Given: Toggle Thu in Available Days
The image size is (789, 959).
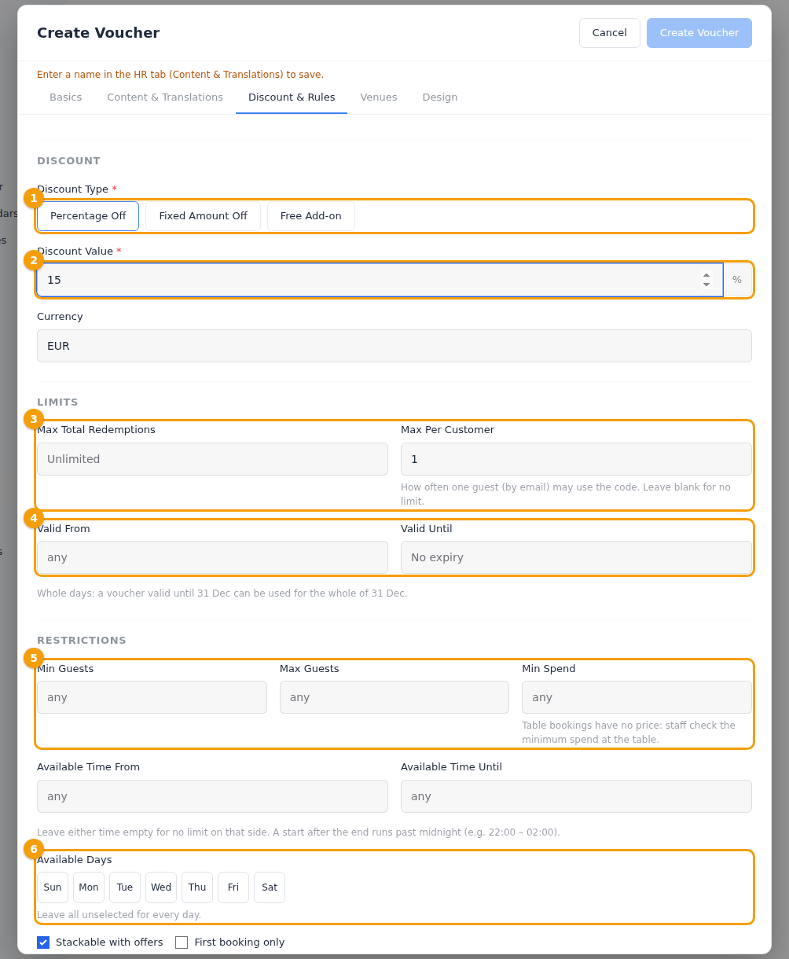Looking at the screenshot, I should pyautogui.click(x=197, y=887).
